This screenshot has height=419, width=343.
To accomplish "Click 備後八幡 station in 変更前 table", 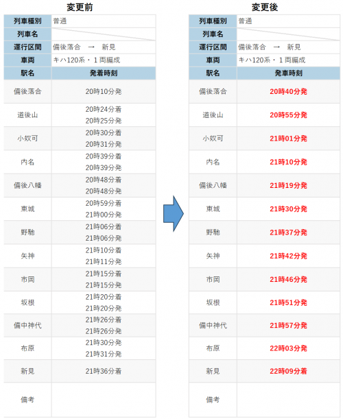I will [x=27, y=185].
